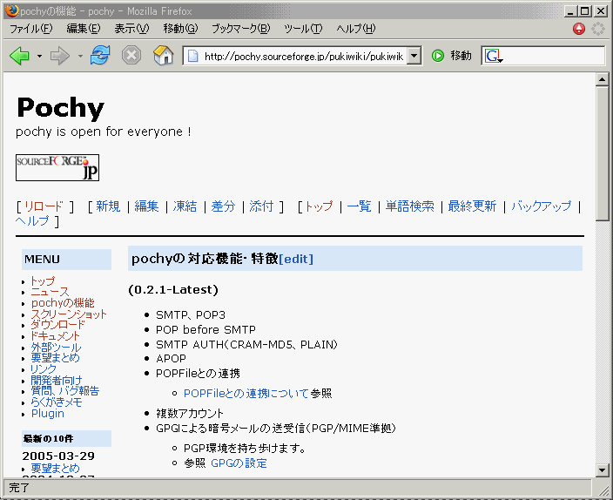613x500 pixels.
Task: Open 開発者向け in the sidebar menu
Action: pos(57,380)
